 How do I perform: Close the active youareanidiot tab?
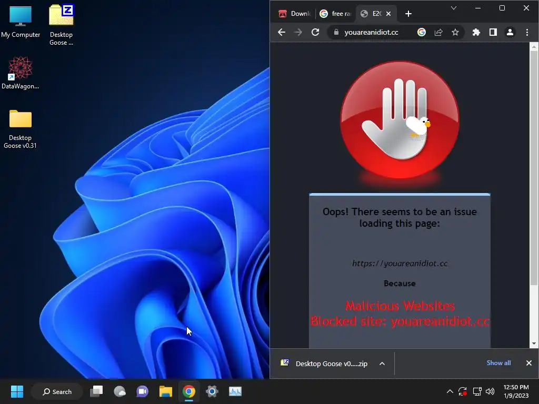[x=388, y=14]
